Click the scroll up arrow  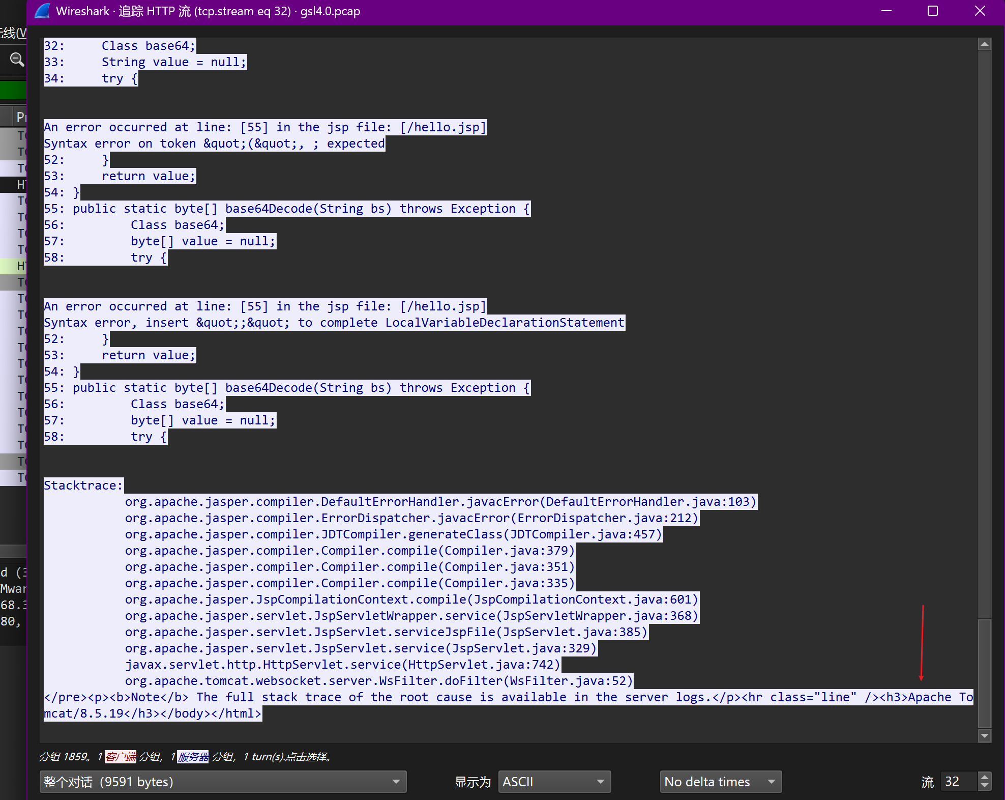click(x=985, y=45)
